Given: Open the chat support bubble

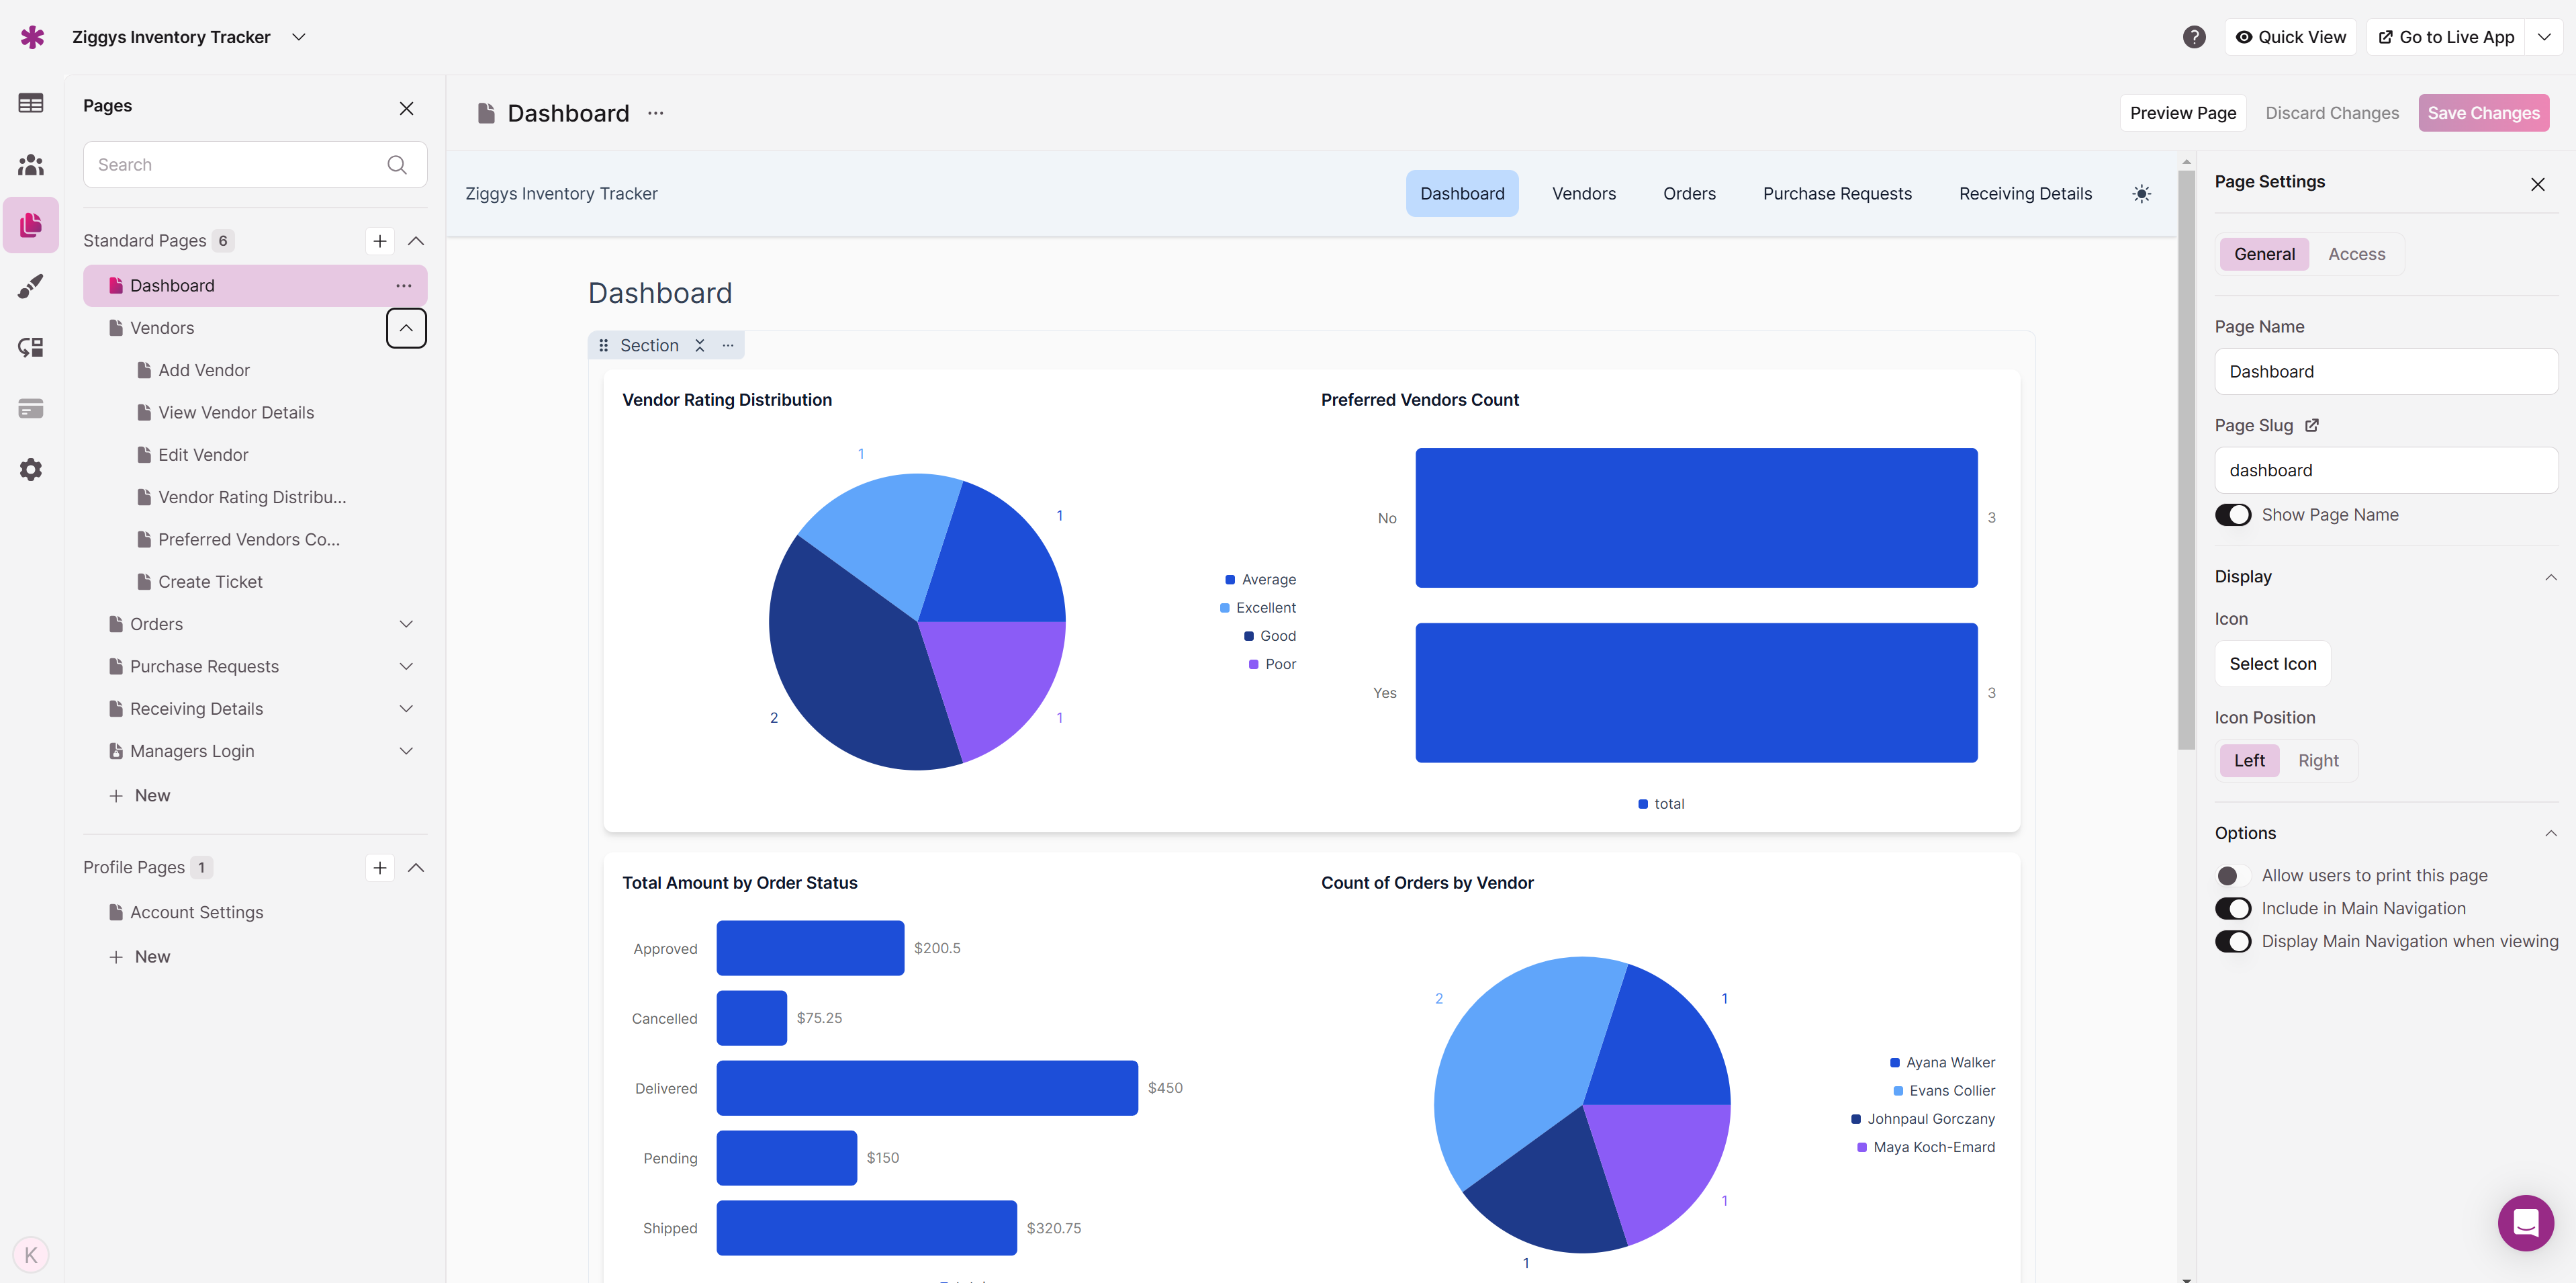Looking at the screenshot, I should (x=2525, y=1222).
